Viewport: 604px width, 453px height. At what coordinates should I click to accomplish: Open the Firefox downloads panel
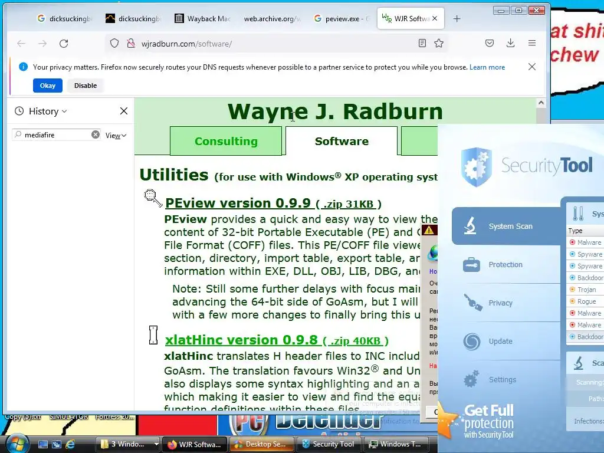tap(510, 43)
